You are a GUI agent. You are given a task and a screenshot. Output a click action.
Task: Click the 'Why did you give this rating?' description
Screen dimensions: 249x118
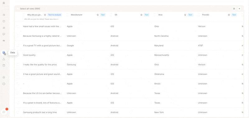tap(41, 19)
